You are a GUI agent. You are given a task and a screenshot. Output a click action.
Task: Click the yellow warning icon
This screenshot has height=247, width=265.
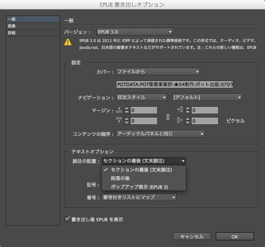click(x=68, y=42)
